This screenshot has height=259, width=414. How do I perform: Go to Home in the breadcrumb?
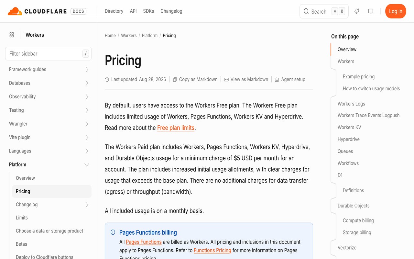click(110, 36)
